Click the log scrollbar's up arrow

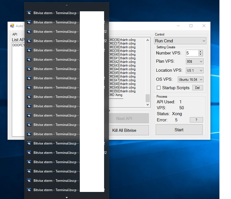148,40
